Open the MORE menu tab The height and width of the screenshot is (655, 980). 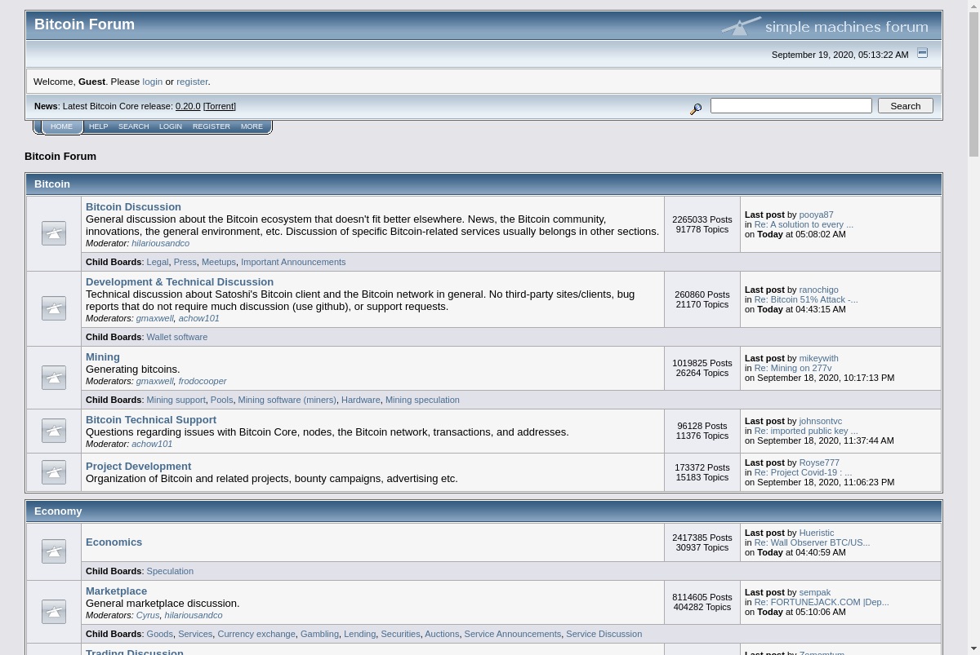(252, 127)
